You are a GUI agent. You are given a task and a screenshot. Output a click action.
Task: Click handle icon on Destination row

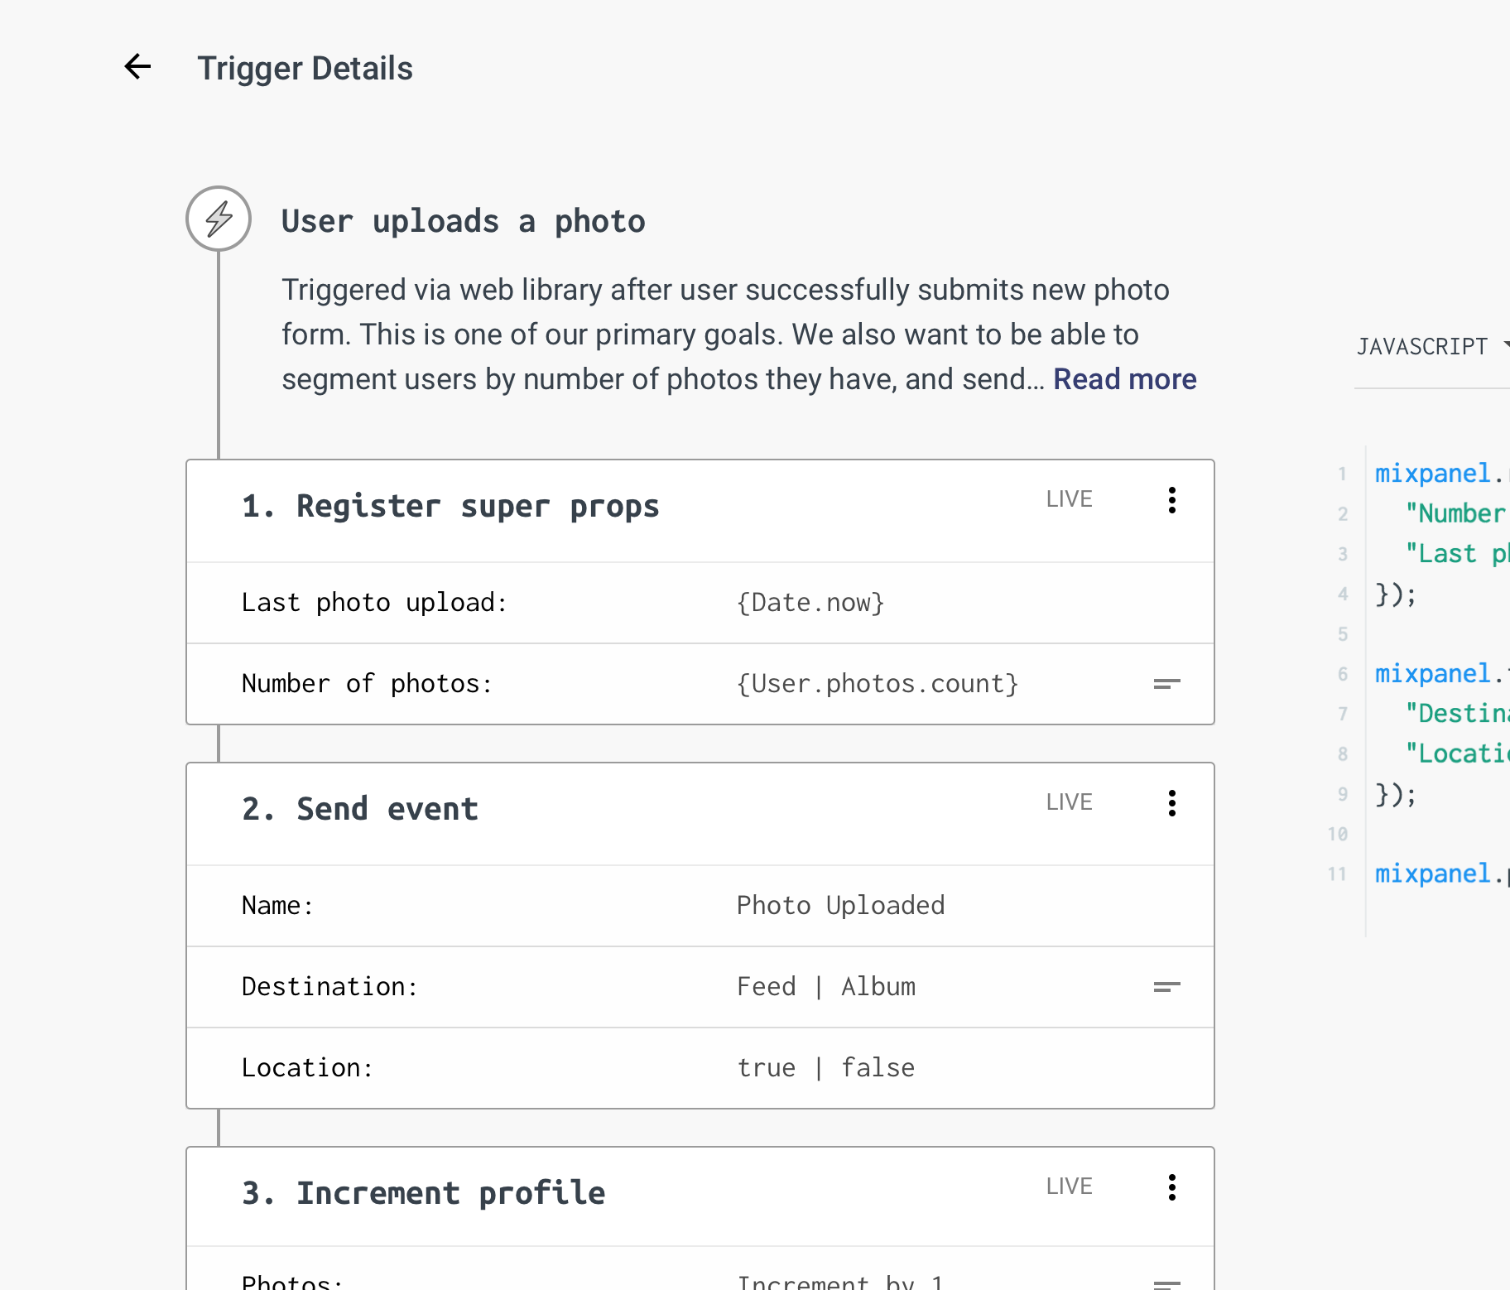coord(1166,987)
